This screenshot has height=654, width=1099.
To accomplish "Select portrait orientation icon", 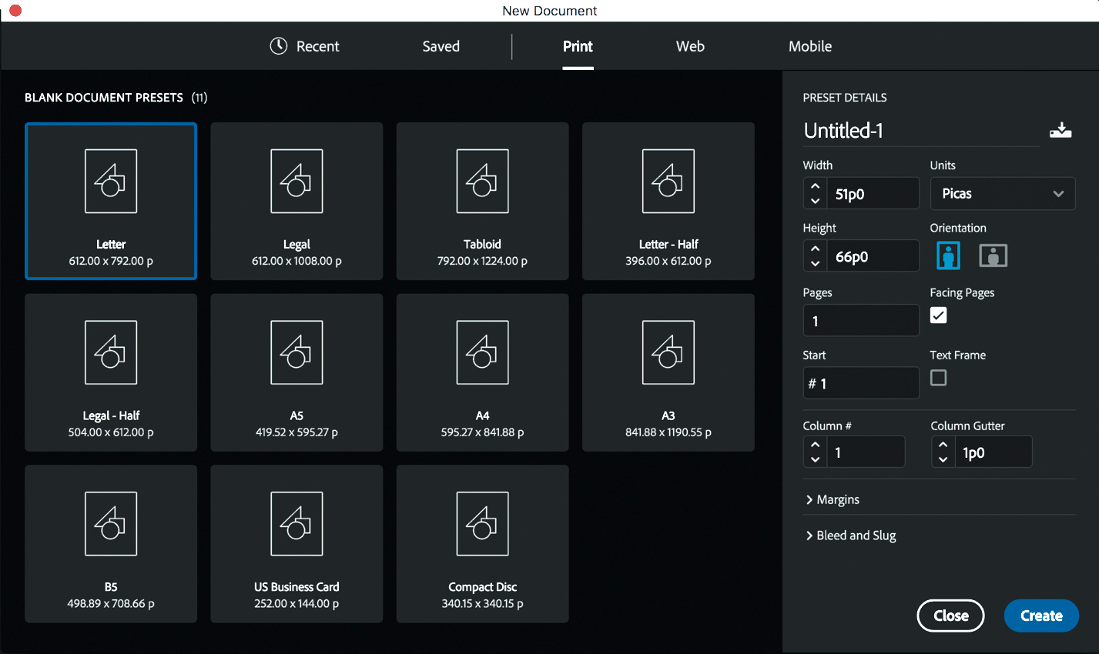I will tap(948, 255).
